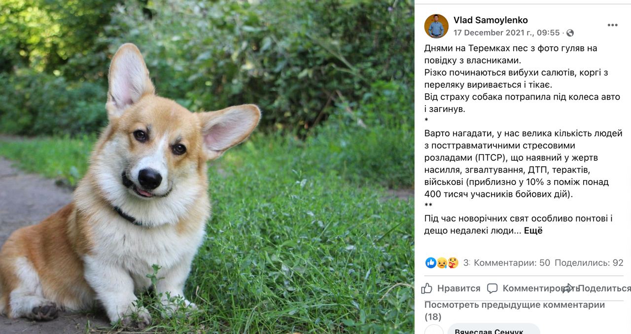Open the post timestamp 17 December 2021
Viewport: 631px width, 334px height.
(x=507, y=33)
